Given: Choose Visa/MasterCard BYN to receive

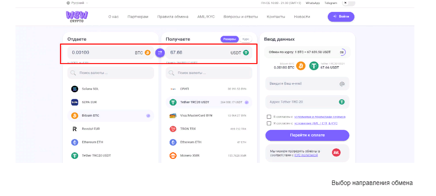Looking at the screenshot, I should click(x=196, y=116).
